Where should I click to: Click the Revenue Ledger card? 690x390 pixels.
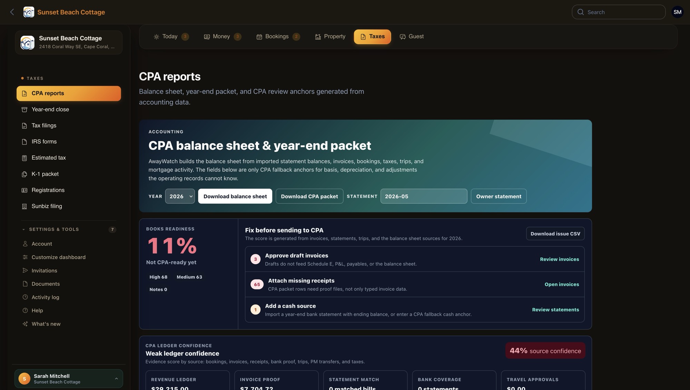click(x=188, y=380)
